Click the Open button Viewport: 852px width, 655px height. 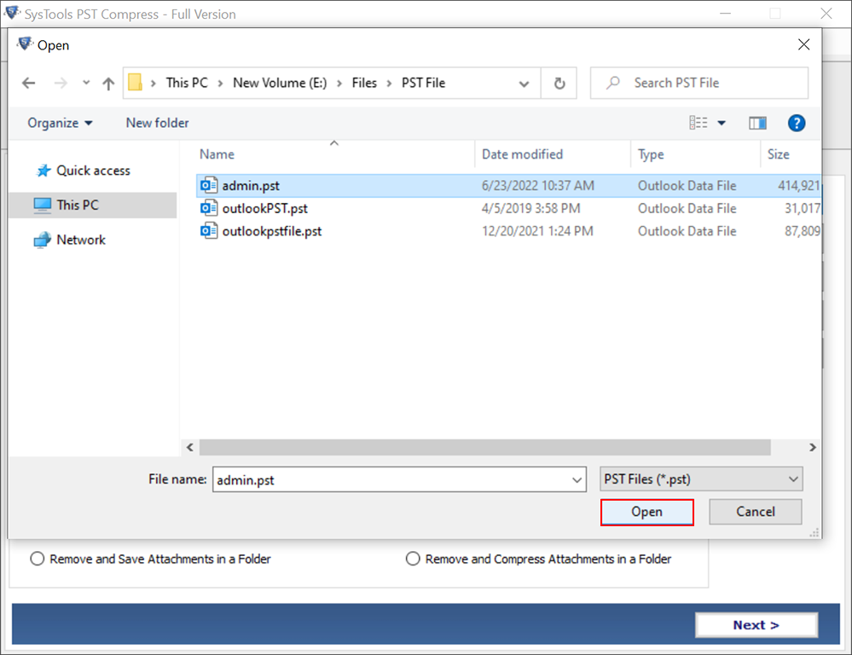(646, 512)
